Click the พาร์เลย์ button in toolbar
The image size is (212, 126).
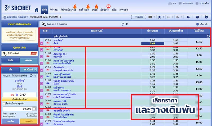click(139, 17)
